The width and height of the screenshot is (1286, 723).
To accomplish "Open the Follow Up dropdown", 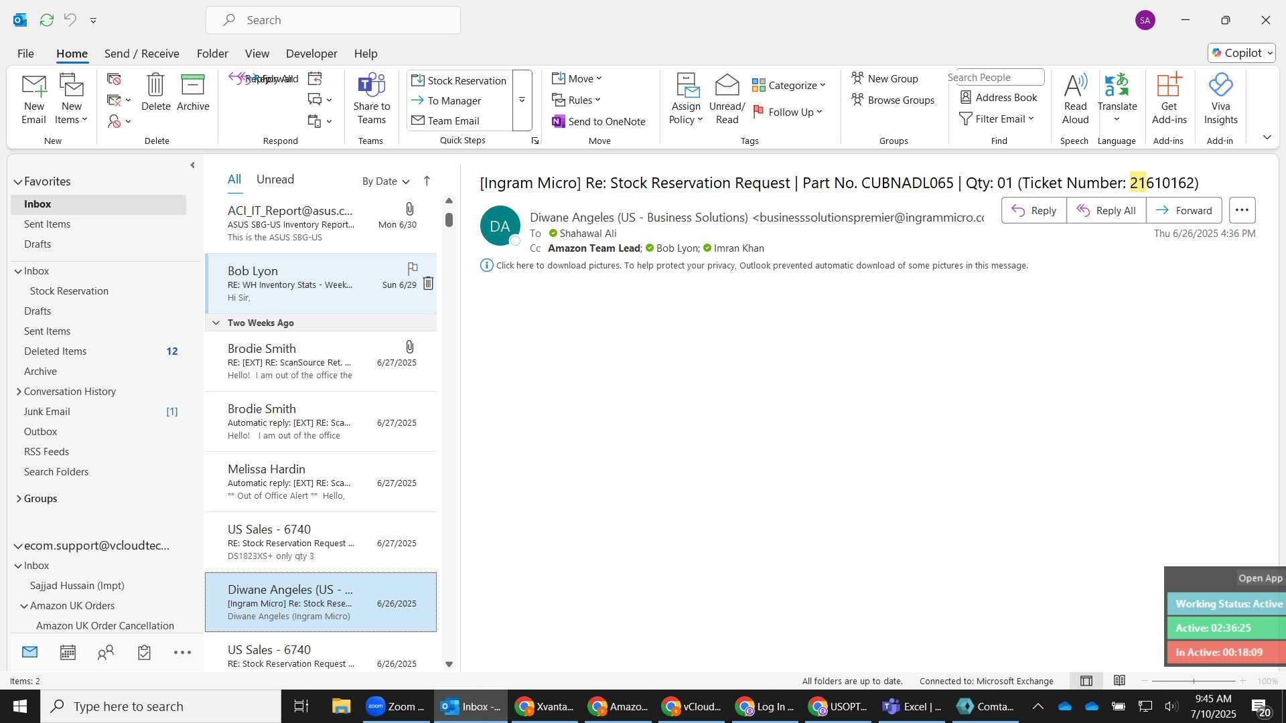I will point(788,112).
